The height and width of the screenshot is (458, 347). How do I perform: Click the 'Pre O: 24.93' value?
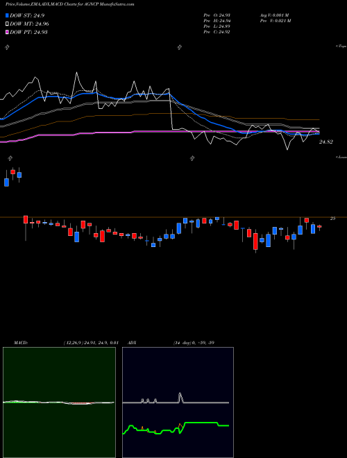click(x=217, y=15)
